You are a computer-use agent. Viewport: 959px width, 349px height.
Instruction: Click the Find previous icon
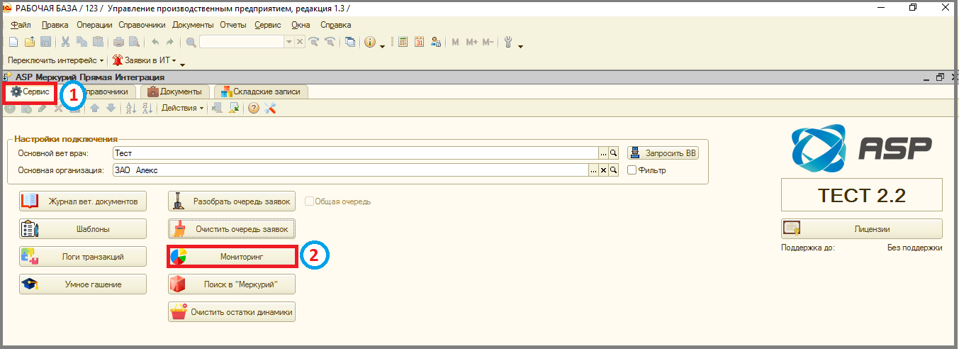[329, 42]
